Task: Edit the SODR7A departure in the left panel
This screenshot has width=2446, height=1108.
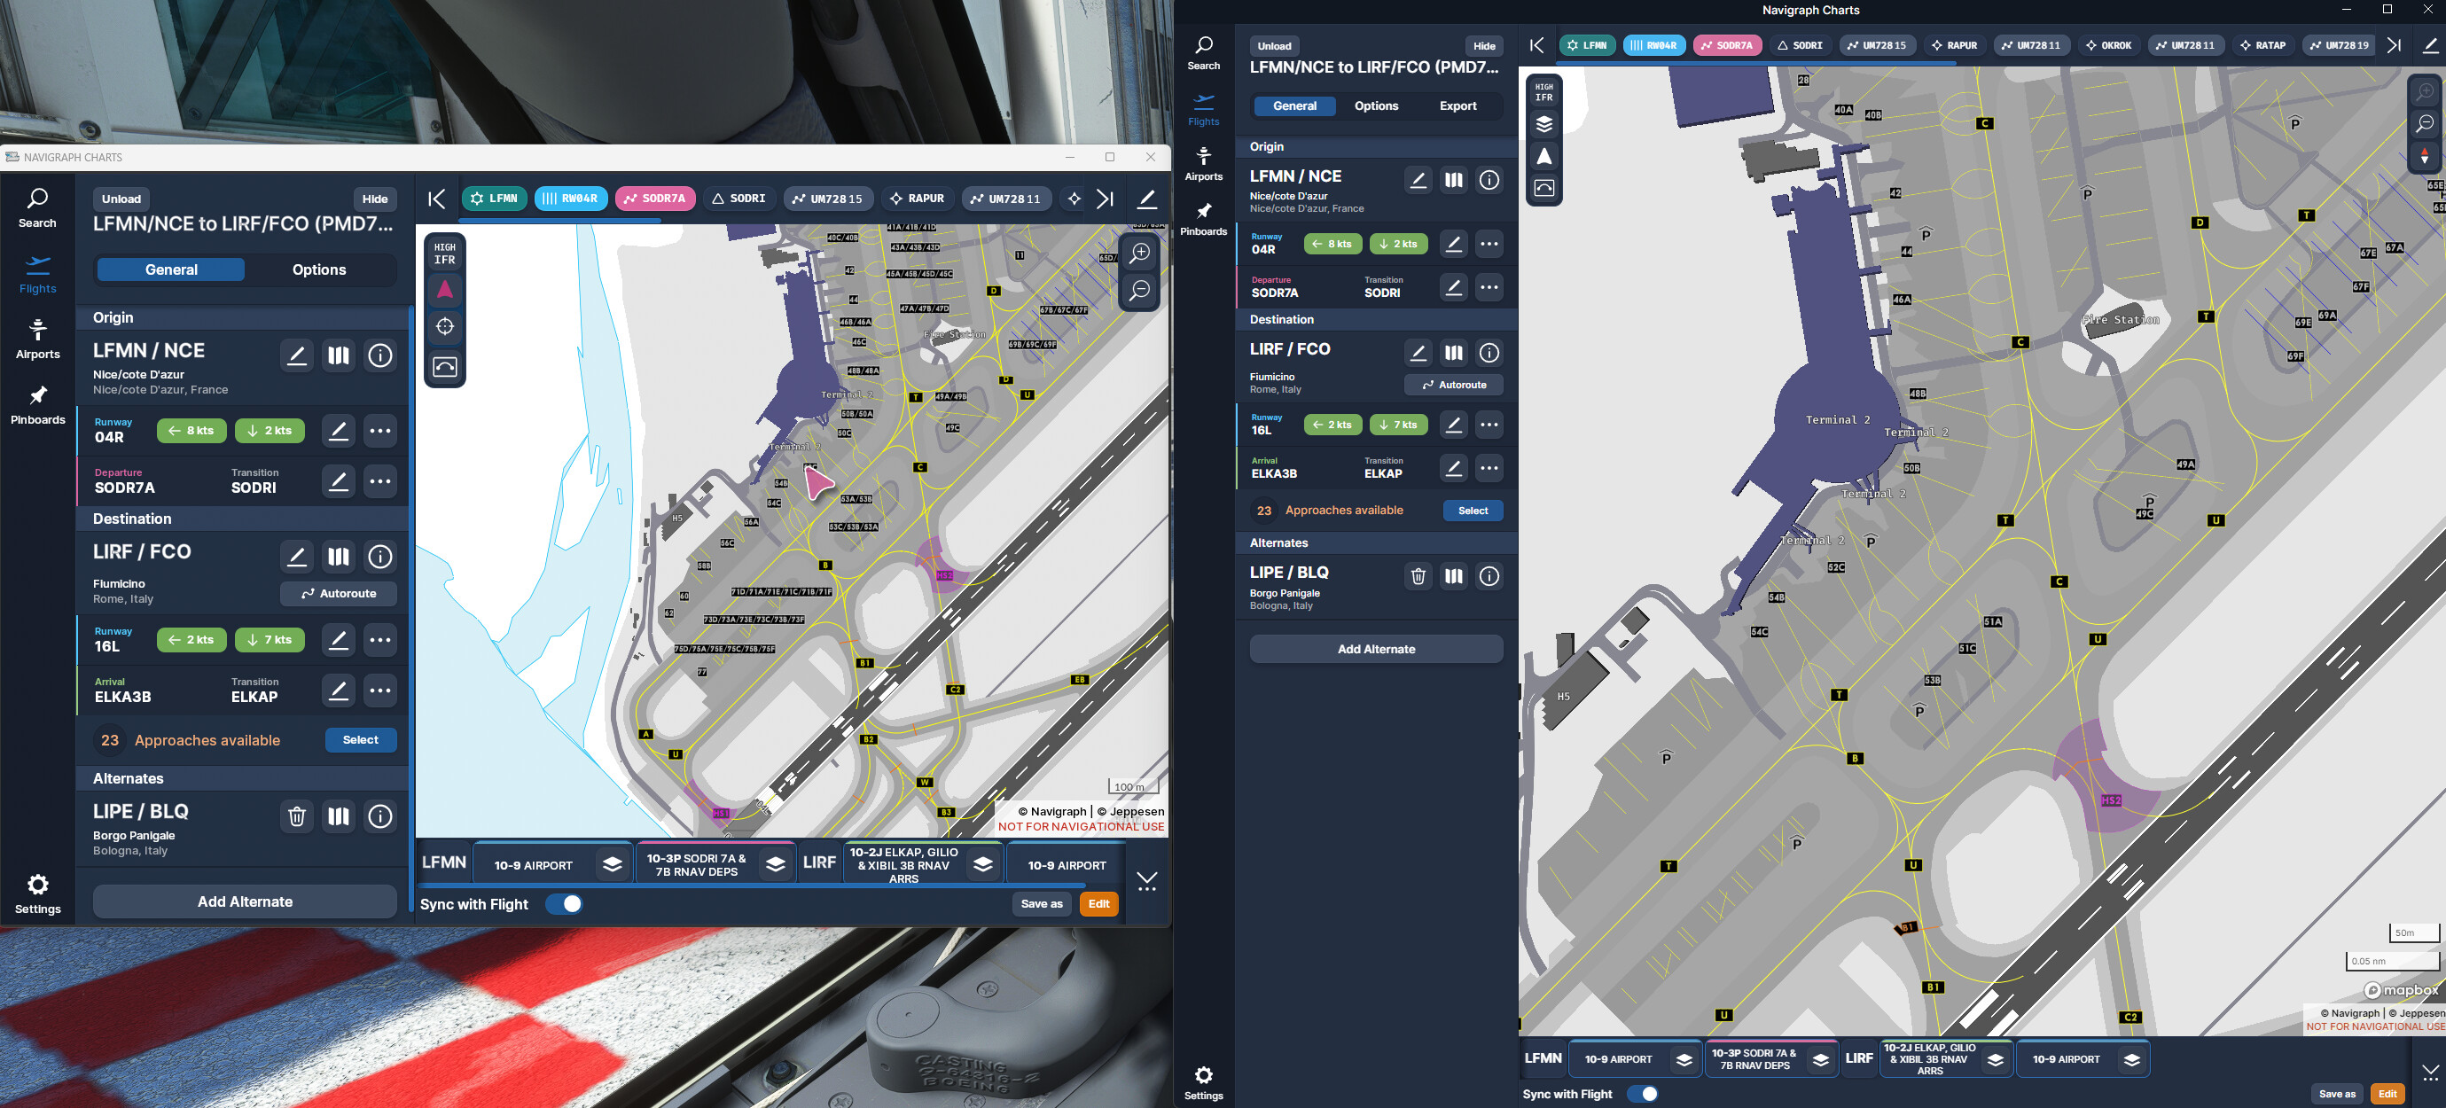Action: (337, 481)
